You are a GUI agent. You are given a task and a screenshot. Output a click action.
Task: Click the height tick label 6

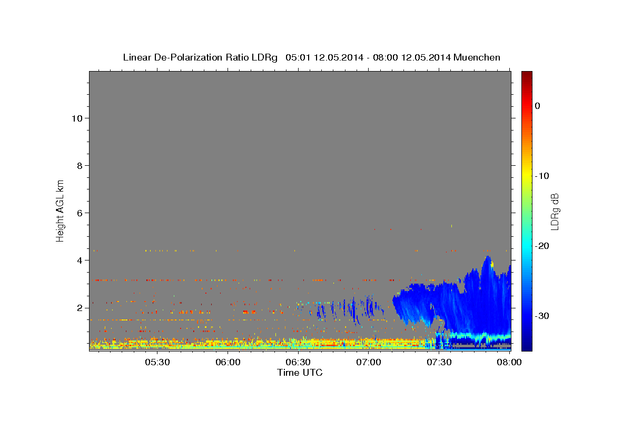pyautogui.click(x=80, y=213)
